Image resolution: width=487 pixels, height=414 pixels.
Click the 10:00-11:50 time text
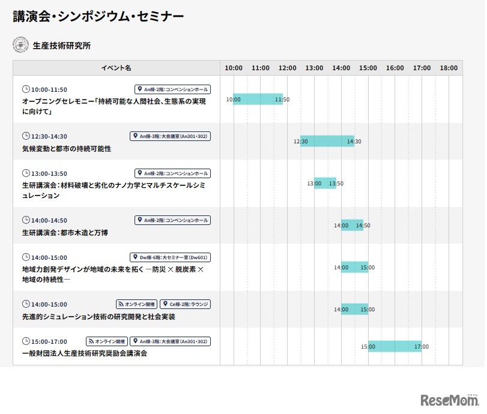coord(49,89)
